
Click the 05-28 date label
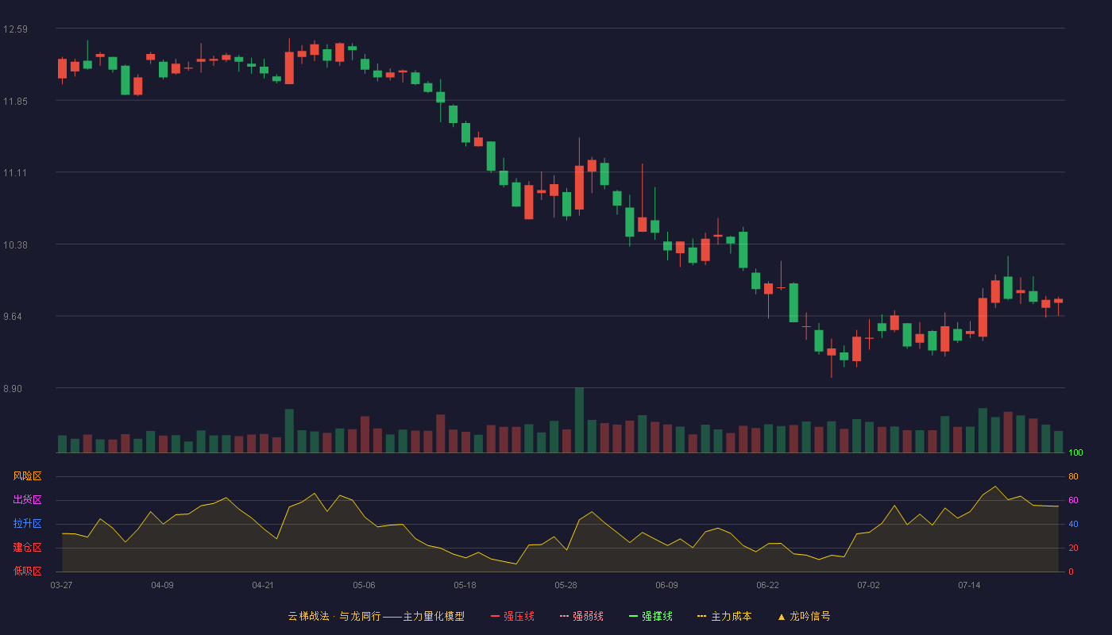[x=566, y=585]
